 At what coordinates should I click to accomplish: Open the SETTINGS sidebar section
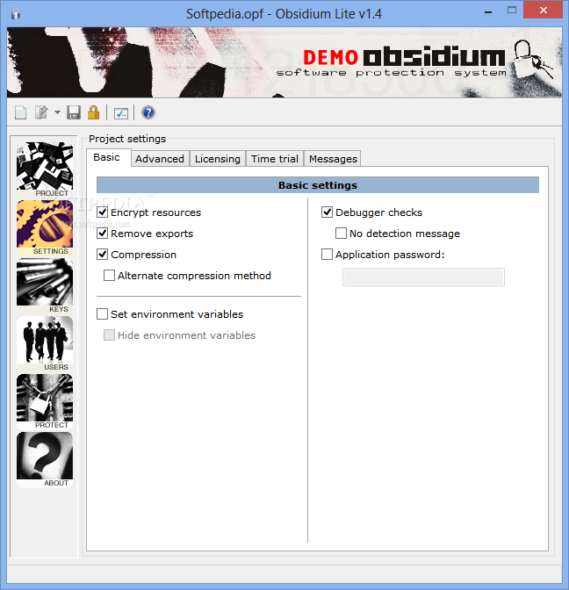(45, 227)
